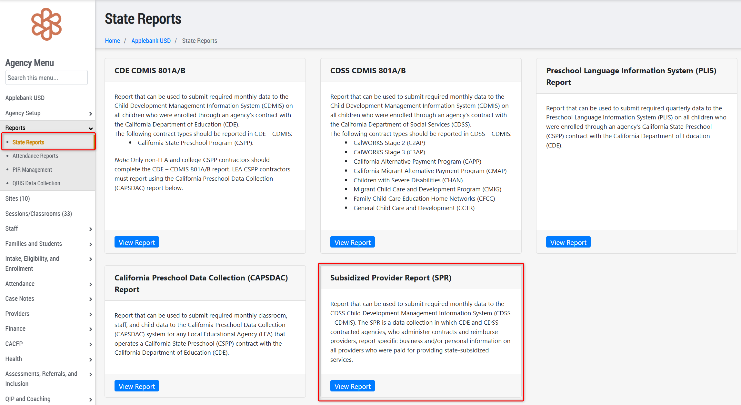
Task: Go to Home breadcrumb link
Action: [112, 41]
